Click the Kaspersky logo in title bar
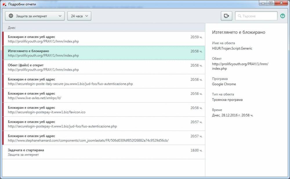The height and width of the screenshot is (179, 290). coord(4,4)
